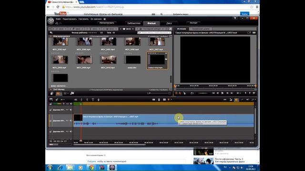Click the marker icon with orange dot
Image resolution: width=305 pixels, height=171 pixels.
point(169,100)
